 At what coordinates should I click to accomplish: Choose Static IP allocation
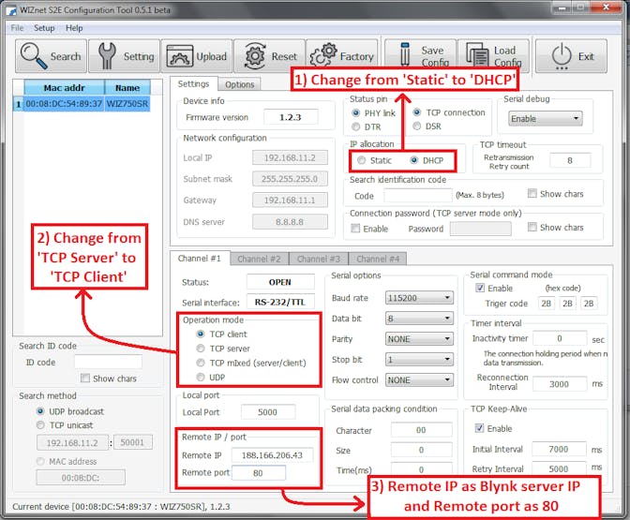point(362,160)
